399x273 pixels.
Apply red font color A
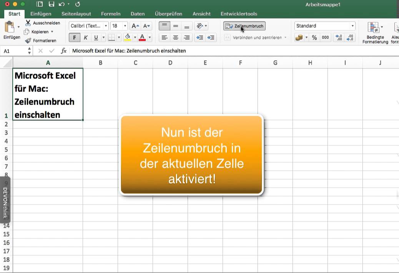pyautogui.click(x=142, y=38)
